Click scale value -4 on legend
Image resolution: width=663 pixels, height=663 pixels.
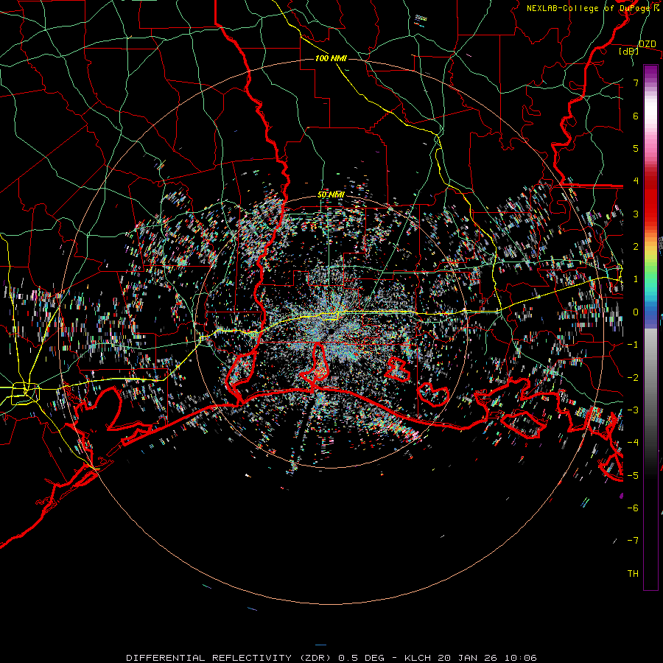[x=633, y=443]
